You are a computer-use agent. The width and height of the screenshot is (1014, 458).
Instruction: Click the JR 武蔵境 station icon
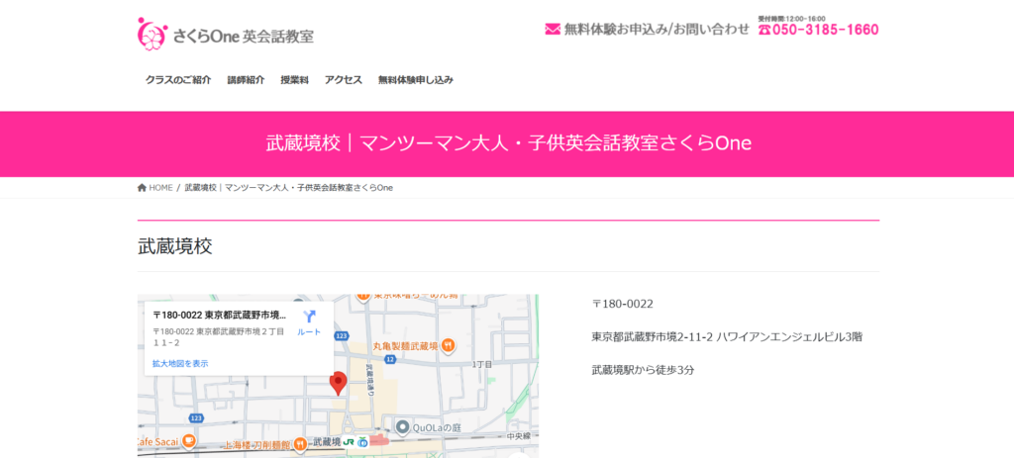[350, 441]
